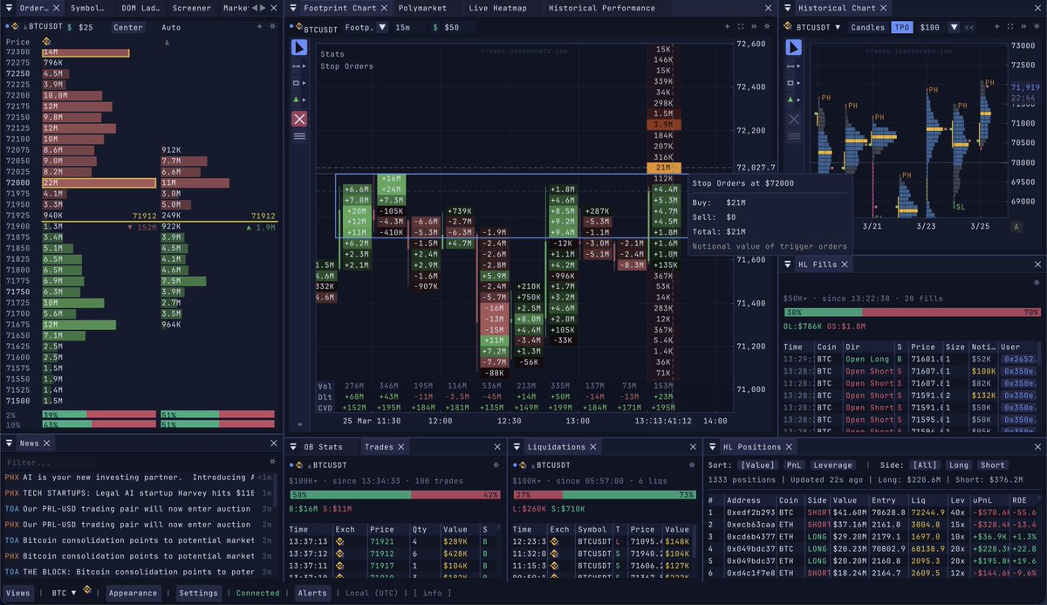Click the << collapse button in Historical Chart header
This screenshot has width=1047, height=605.
point(968,27)
